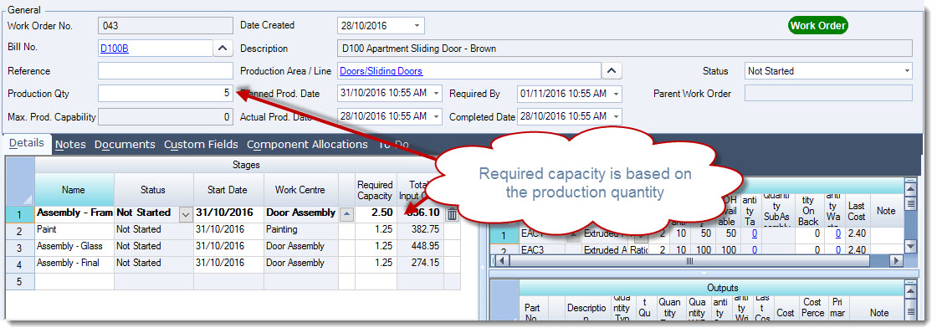
Task: Click the Production Qty field
Action: pyautogui.click(x=165, y=94)
